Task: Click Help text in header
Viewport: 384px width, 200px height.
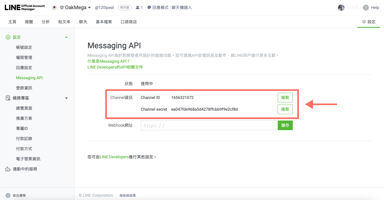Action: point(375,7)
